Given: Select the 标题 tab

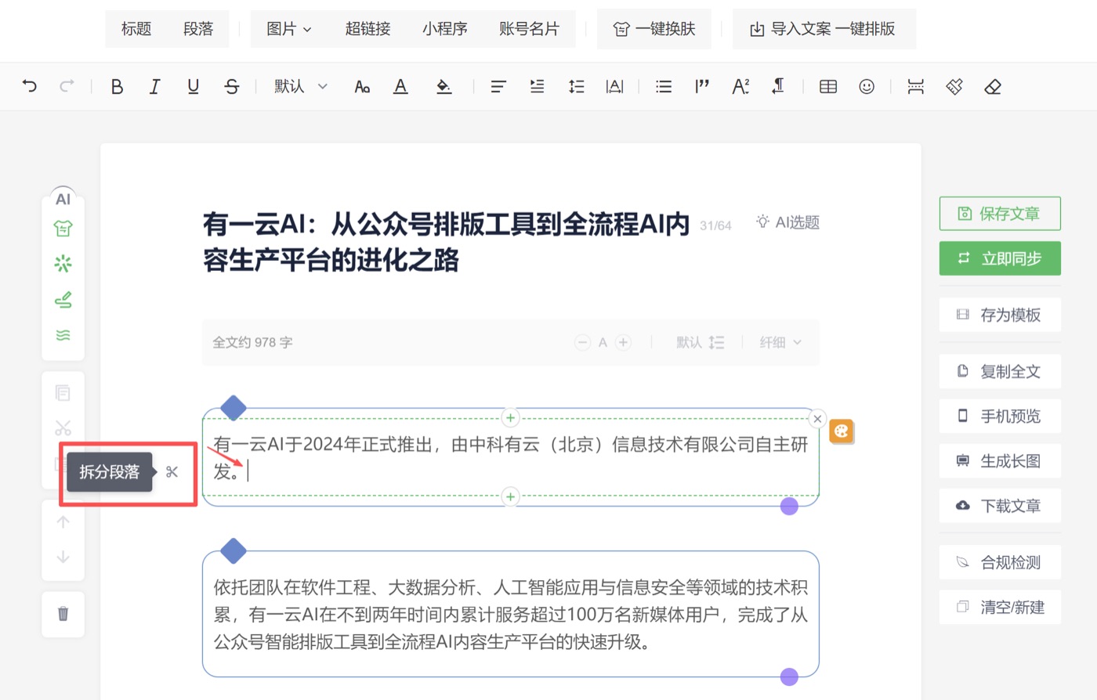Looking at the screenshot, I should click(136, 29).
